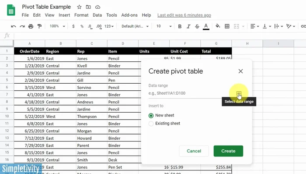Choose the New sheet radio option
Screen dimensions: 306x174
(x=151, y=116)
